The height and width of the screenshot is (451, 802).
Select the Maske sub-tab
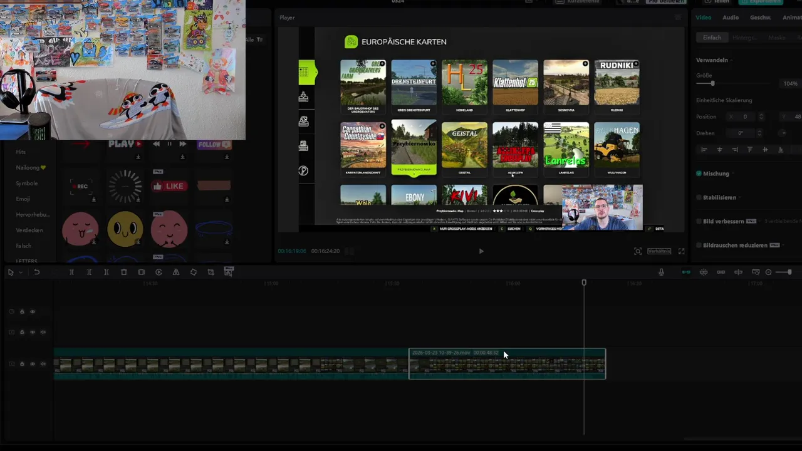point(777,38)
